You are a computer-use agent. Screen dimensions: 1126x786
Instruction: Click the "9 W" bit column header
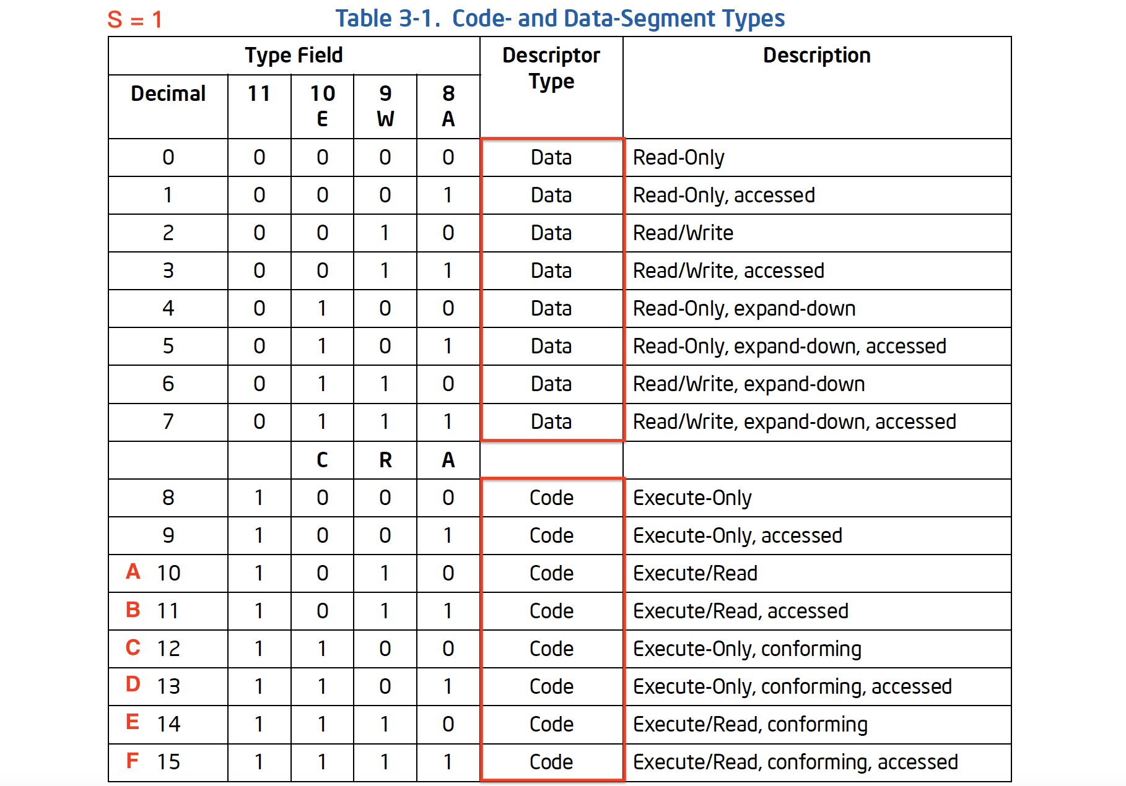click(x=385, y=106)
